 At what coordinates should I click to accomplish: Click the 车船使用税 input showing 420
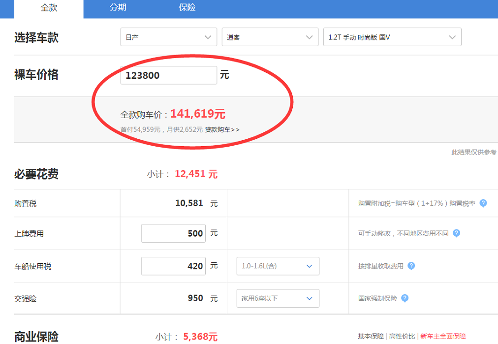pyautogui.click(x=173, y=266)
